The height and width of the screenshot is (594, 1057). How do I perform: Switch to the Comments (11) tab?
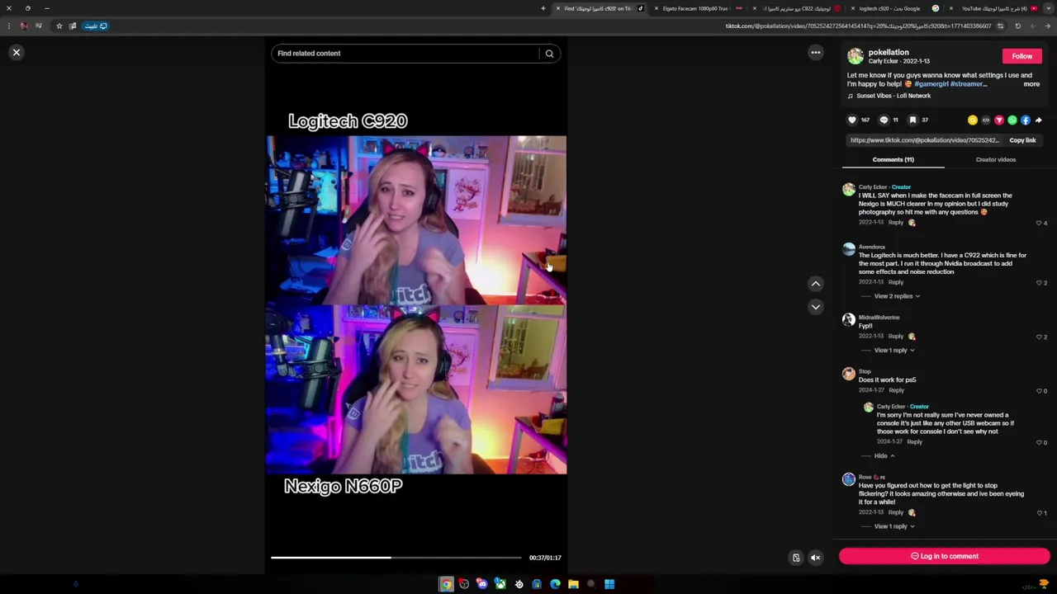point(893,160)
